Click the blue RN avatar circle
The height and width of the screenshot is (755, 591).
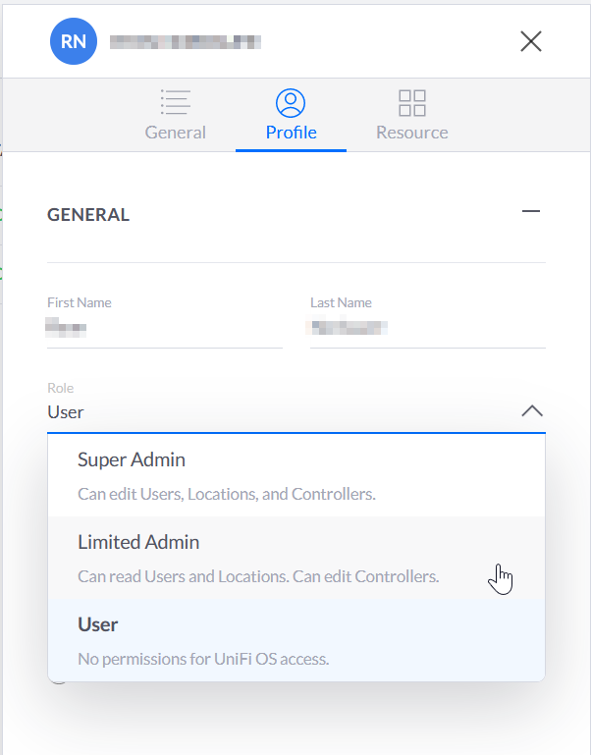74,41
